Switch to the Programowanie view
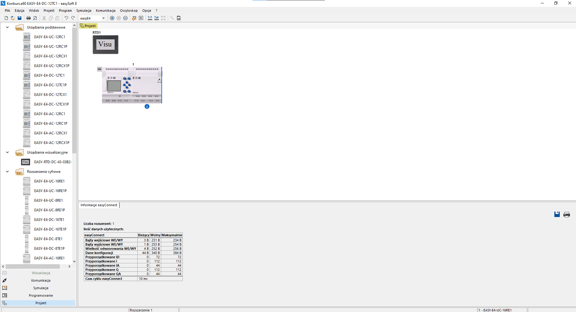The image size is (576, 312). point(41,295)
